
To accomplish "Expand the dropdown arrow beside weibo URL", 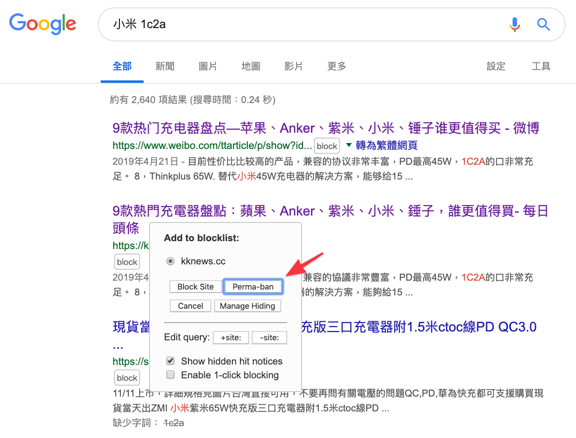I will coord(348,145).
